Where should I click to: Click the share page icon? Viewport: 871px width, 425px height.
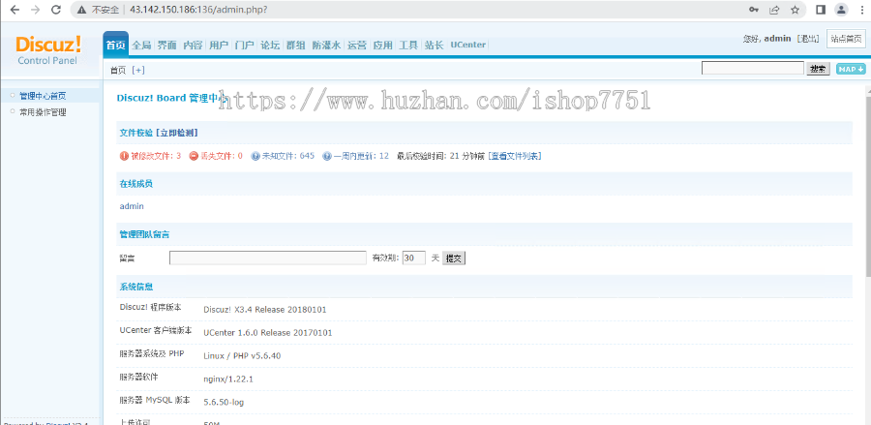pos(774,10)
